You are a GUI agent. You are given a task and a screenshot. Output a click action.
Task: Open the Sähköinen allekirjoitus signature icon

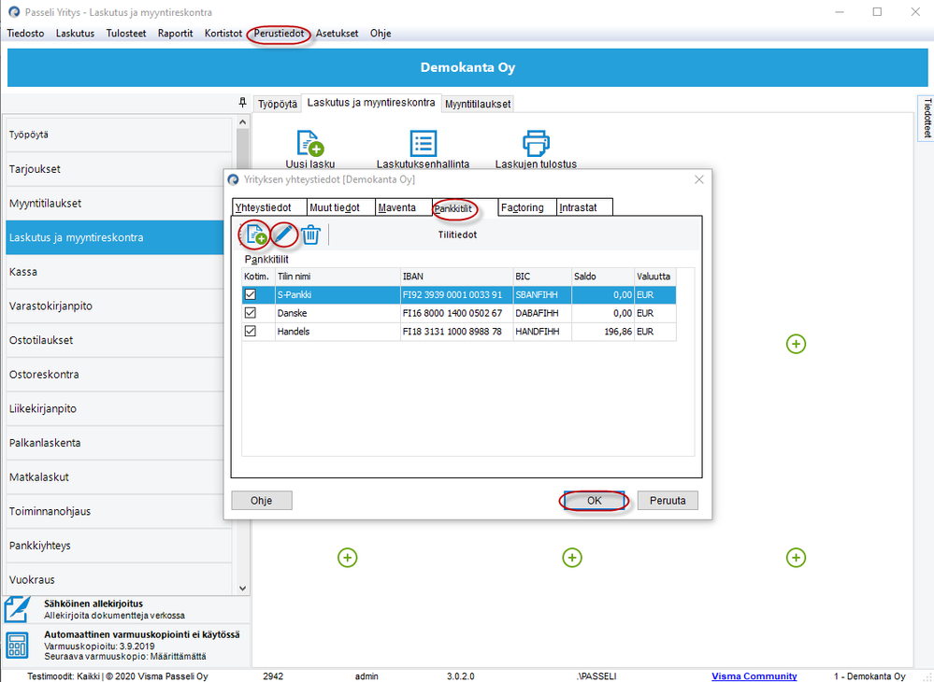click(x=17, y=609)
